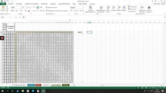The width and height of the screenshot is (166, 93).
Task: Toggle middle vertical alignment
Action: [x=36, y=7]
